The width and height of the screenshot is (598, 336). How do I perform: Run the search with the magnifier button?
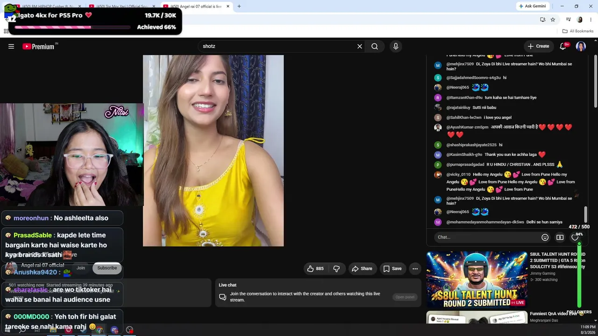[x=375, y=46]
